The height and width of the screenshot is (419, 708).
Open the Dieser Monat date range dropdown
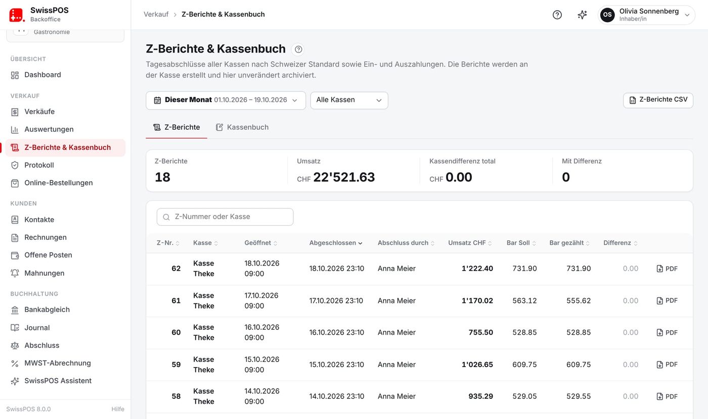point(226,100)
